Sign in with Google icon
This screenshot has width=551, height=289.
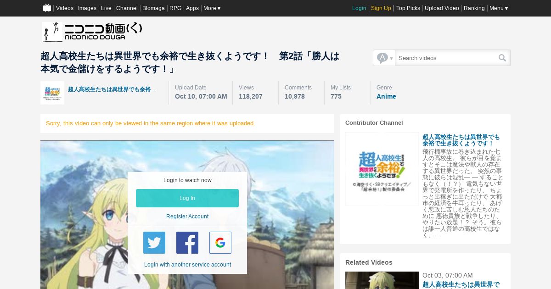(x=220, y=243)
